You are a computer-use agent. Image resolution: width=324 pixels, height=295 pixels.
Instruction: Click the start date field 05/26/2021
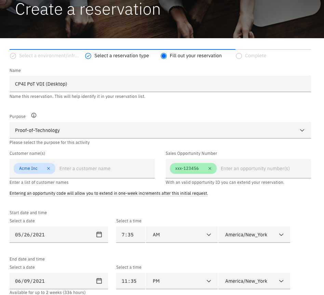click(59, 235)
